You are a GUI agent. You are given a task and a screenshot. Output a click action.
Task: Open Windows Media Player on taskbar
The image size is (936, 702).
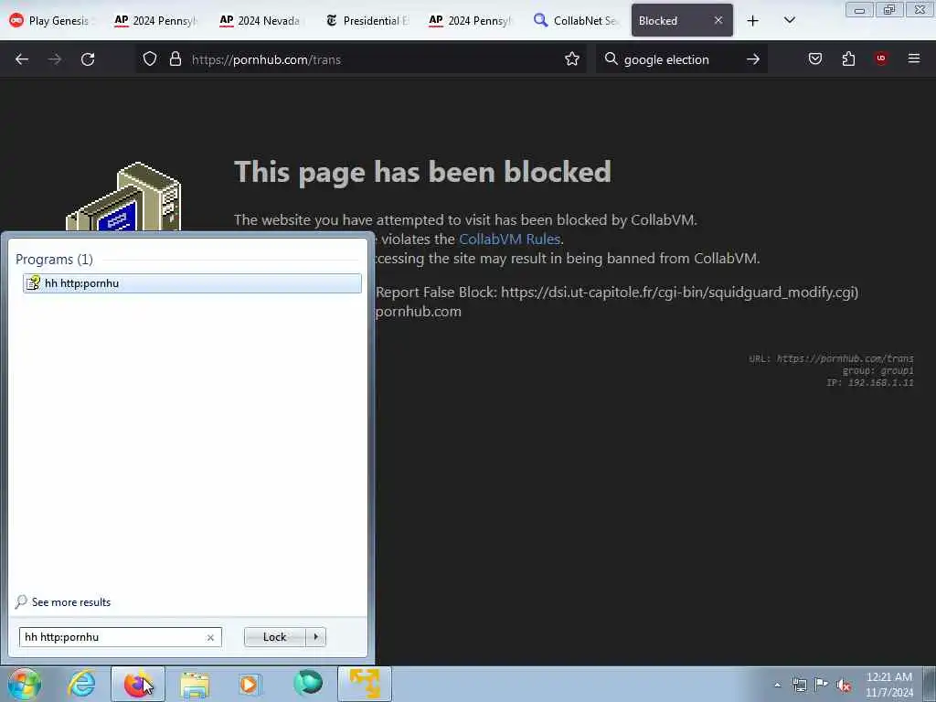click(250, 684)
